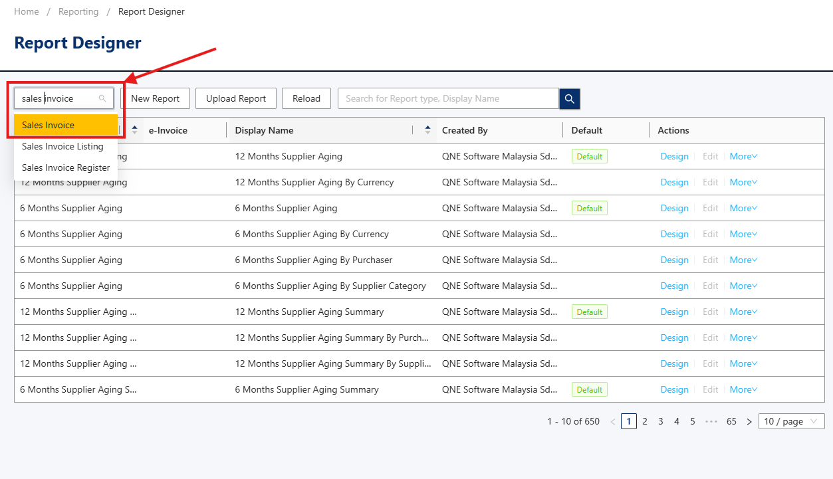Go to next page arrow in pagination
The height and width of the screenshot is (479, 833).
point(749,422)
